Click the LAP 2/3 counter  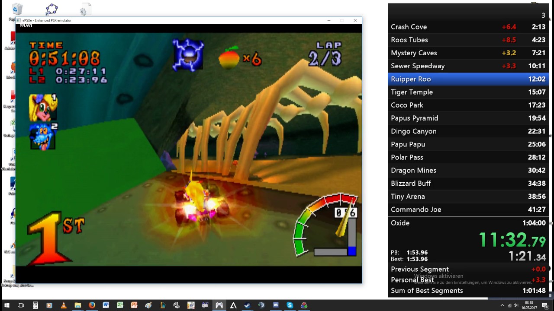point(325,54)
